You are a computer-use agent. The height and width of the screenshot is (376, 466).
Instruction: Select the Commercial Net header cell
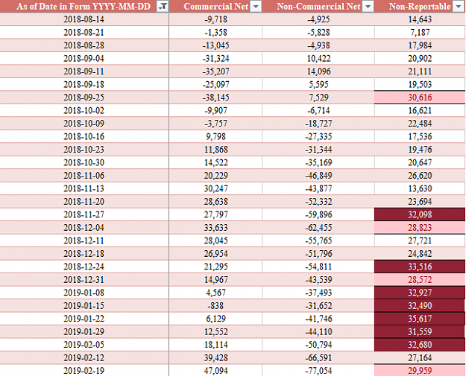(215, 6)
